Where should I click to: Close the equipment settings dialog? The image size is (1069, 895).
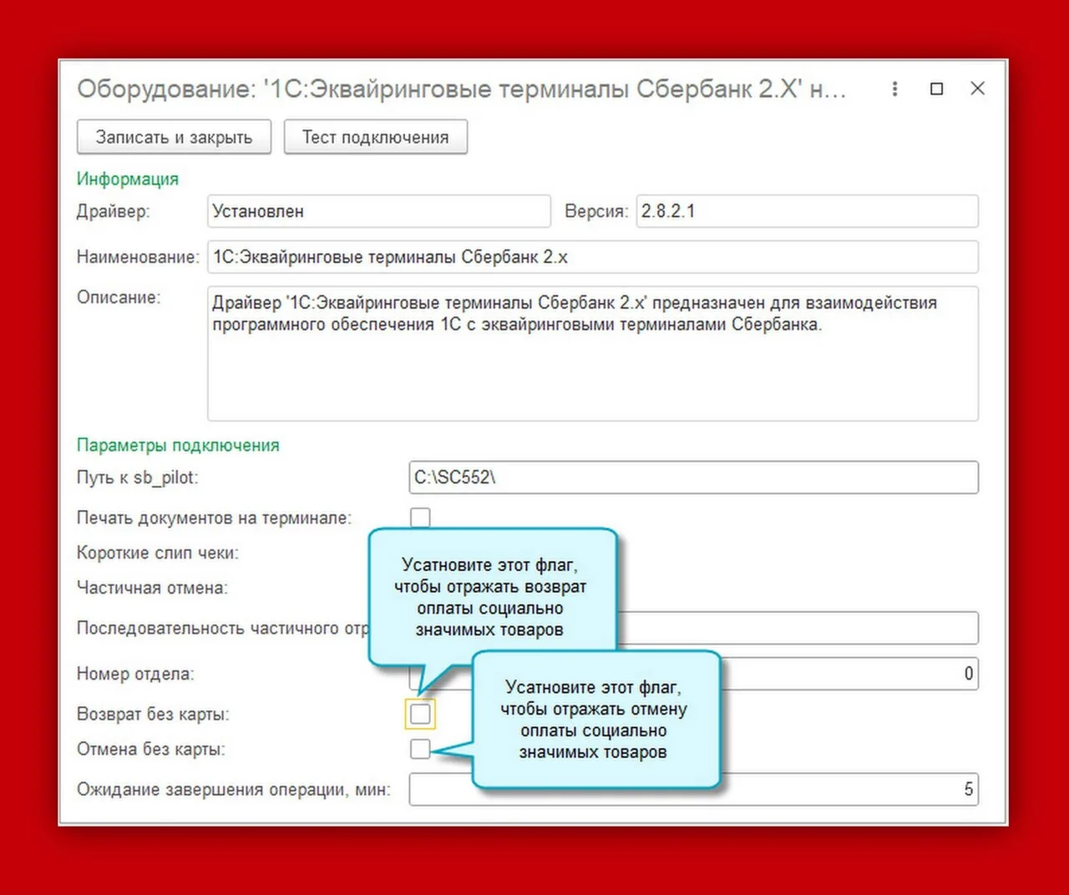[x=978, y=88]
